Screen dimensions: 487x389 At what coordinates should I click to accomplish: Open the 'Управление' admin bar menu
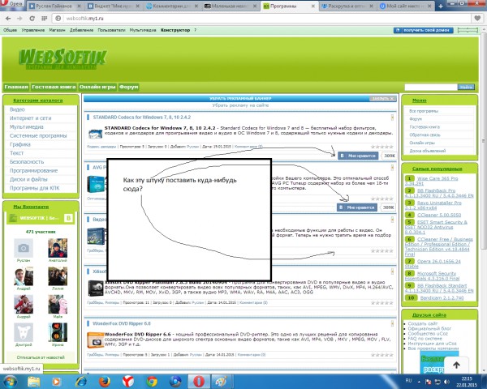(33, 30)
